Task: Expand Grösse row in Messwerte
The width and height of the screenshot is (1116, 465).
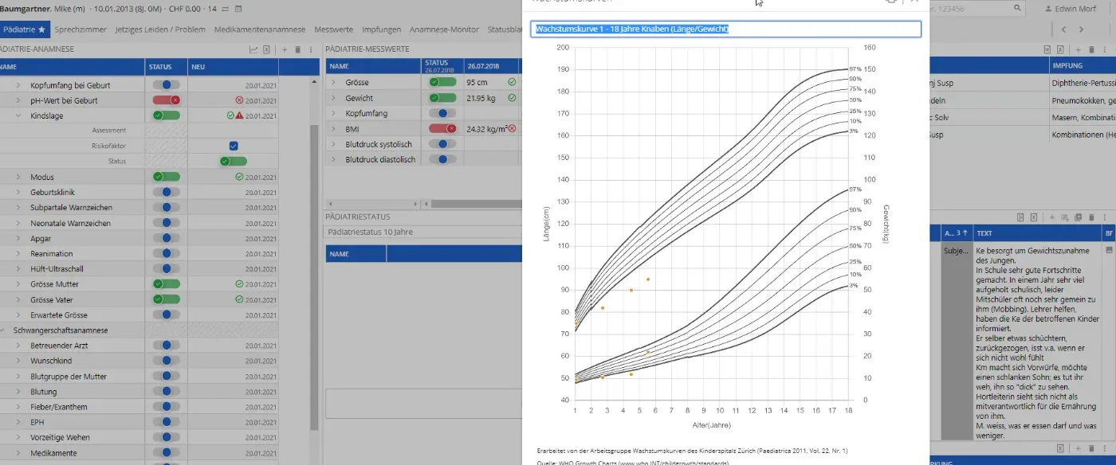Action: (334, 83)
